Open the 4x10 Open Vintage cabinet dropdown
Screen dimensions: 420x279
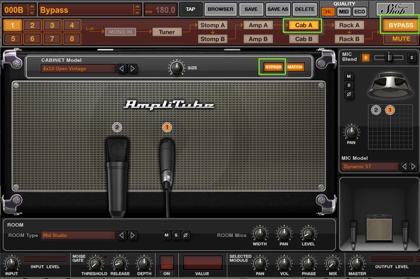tap(78, 69)
